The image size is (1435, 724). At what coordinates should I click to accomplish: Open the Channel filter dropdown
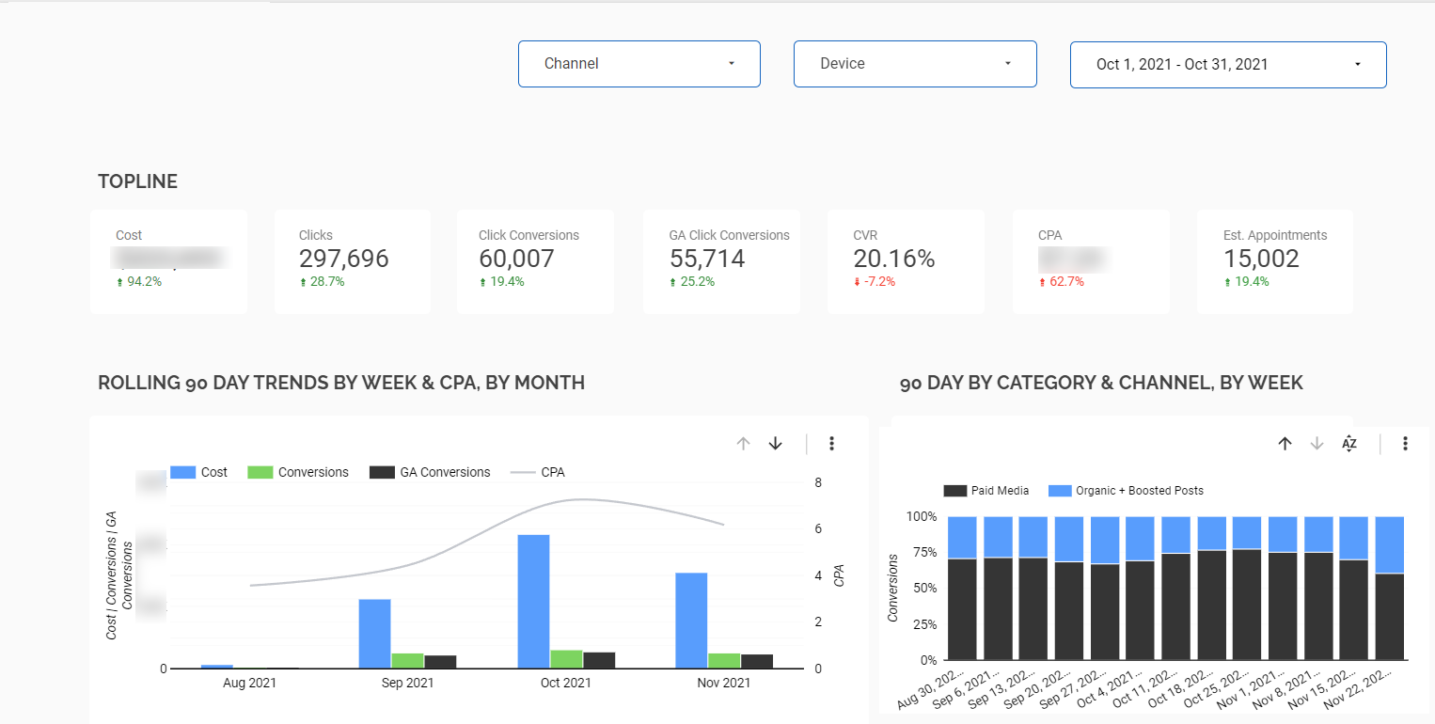point(639,64)
